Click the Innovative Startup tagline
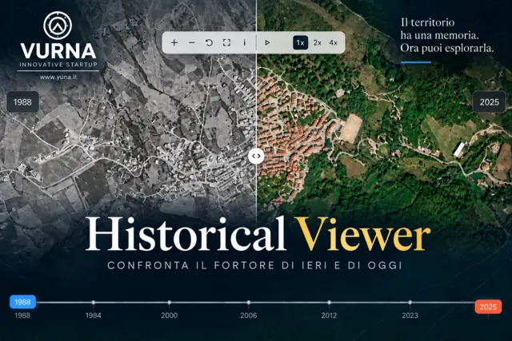Viewport: 512px width, 341px height. coord(58,65)
